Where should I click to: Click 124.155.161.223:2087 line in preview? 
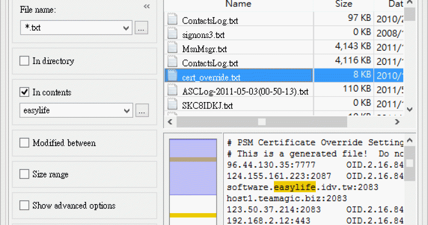[x=315, y=176]
